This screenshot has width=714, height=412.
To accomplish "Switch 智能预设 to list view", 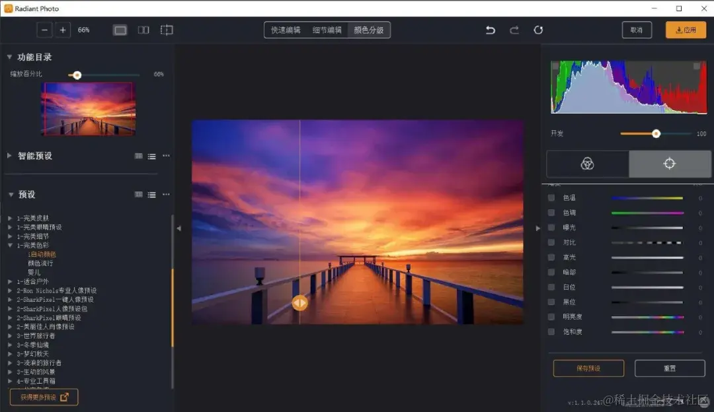I will tap(151, 156).
